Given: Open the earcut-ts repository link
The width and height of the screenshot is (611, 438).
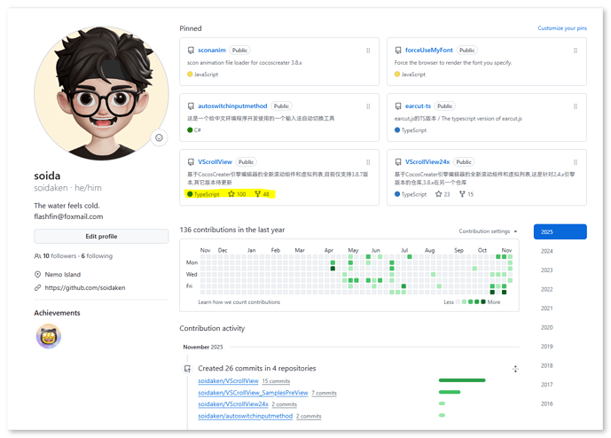Looking at the screenshot, I should [418, 106].
